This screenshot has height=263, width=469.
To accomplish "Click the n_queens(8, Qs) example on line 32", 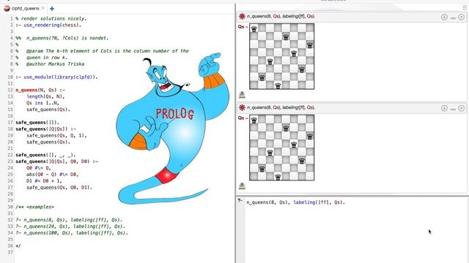I will (x=69, y=220).
